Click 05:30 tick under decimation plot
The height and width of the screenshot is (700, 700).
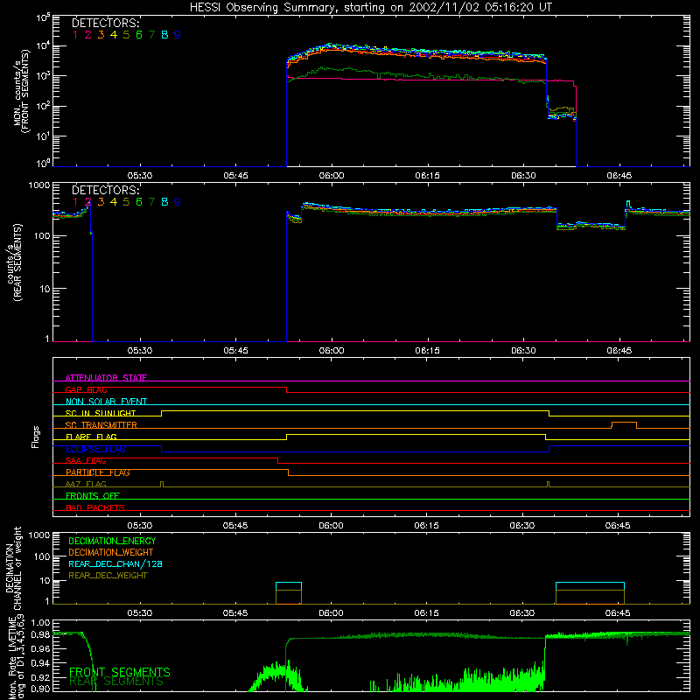pyautogui.click(x=140, y=613)
